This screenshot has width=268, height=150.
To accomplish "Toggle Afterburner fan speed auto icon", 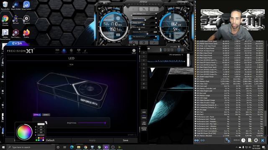I will point(130,38).
